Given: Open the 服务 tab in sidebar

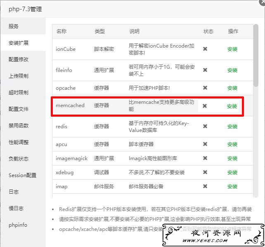Looking at the screenshot, I should [x=23, y=26].
